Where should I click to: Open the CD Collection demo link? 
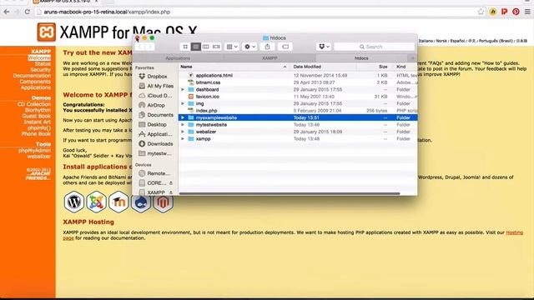[34, 104]
